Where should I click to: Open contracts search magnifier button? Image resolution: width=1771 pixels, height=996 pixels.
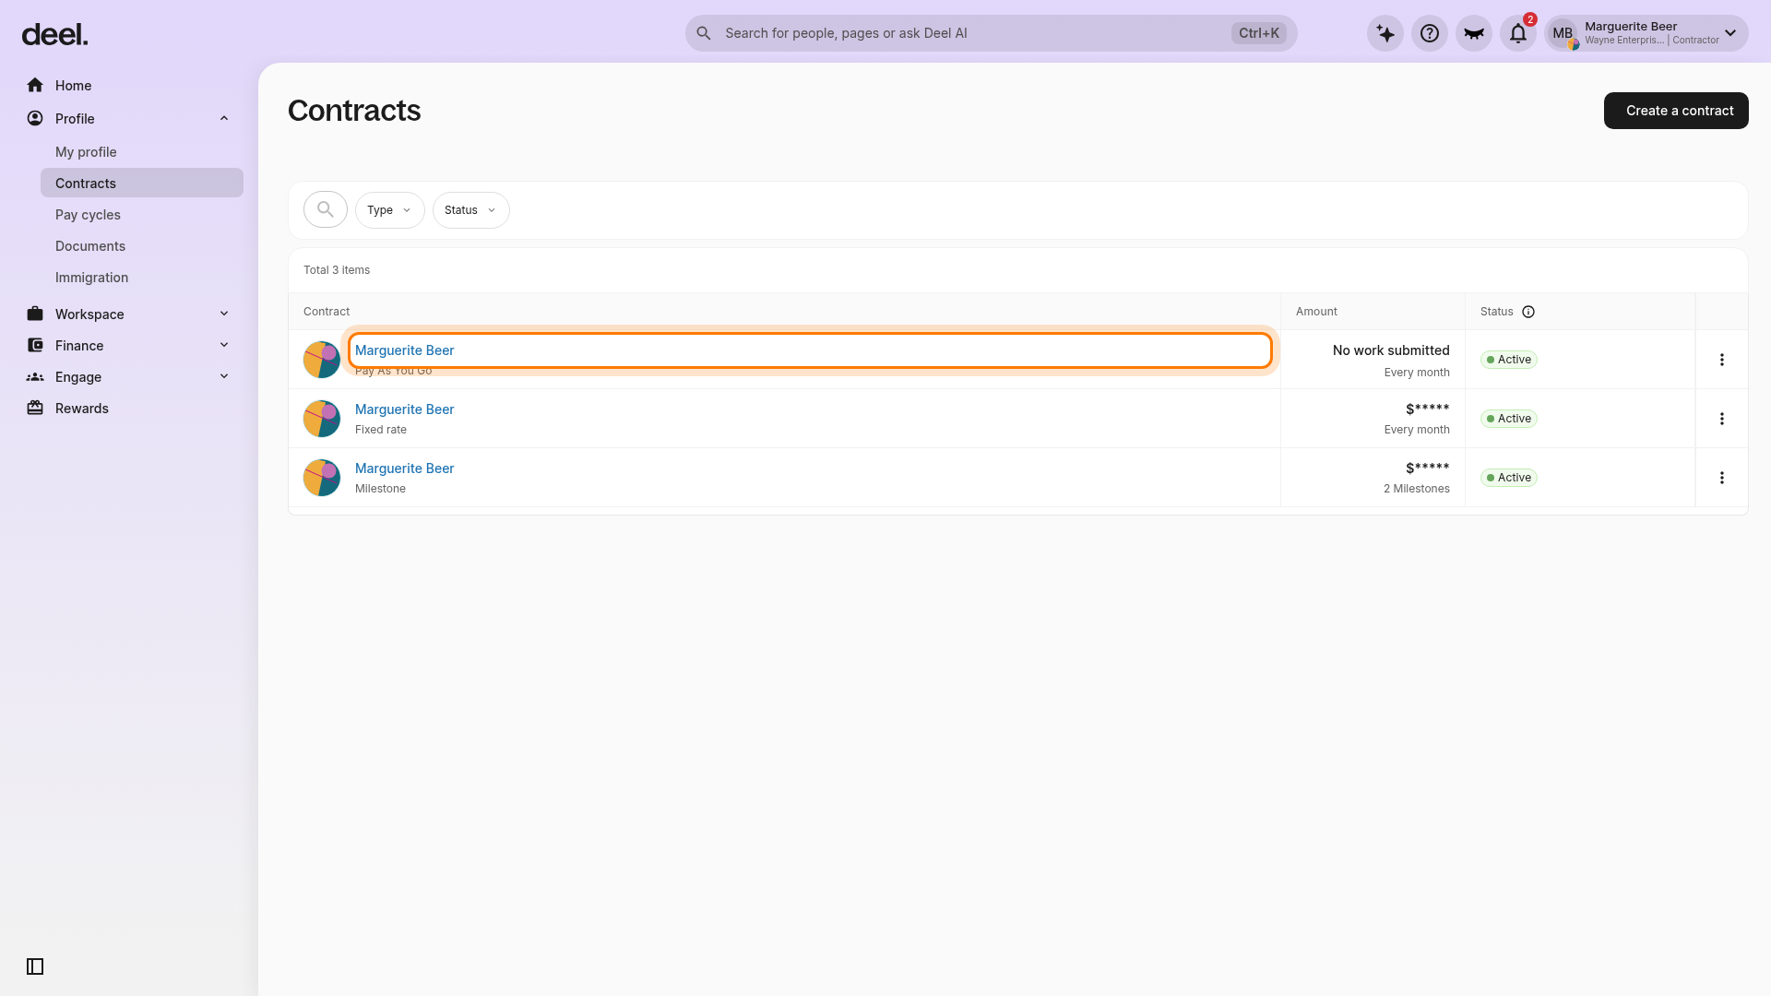[x=326, y=210]
